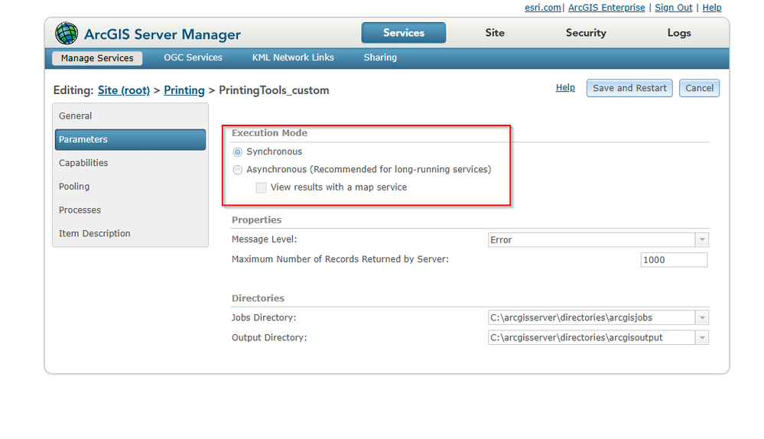Open KML Network Links in the sub-menu

(293, 57)
